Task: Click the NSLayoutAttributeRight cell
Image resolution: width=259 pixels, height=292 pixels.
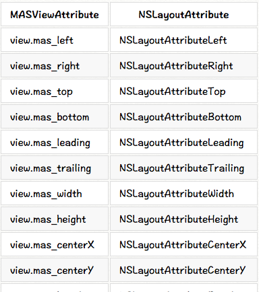Action: [x=183, y=65]
